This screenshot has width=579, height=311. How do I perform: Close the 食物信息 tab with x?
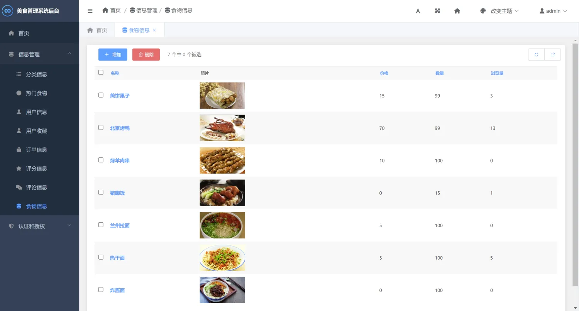click(154, 30)
